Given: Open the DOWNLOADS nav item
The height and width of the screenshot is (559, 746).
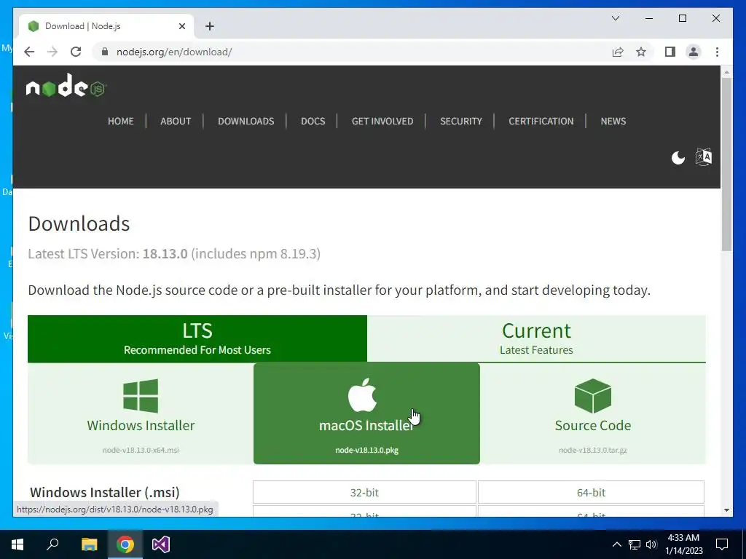Looking at the screenshot, I should click(246, 122).
